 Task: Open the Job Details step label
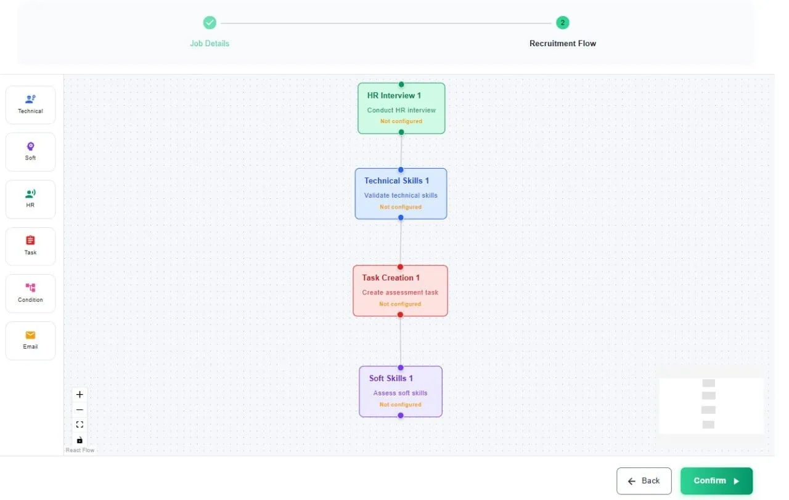tap(210, 44)
